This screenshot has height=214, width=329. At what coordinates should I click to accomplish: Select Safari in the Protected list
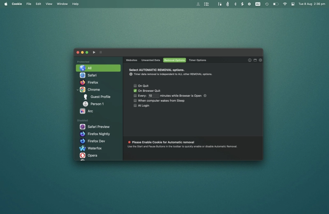pos(98,75)
